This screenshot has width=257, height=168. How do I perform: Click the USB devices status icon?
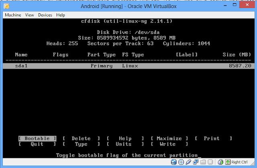coord(188,162)
